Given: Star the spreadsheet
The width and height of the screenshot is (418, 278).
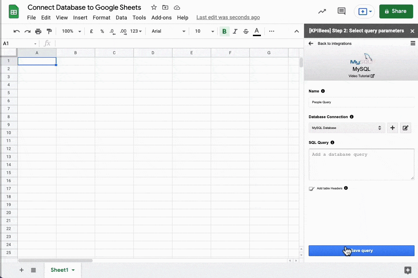Looking at the screenshot, I should tap(154, 7).
